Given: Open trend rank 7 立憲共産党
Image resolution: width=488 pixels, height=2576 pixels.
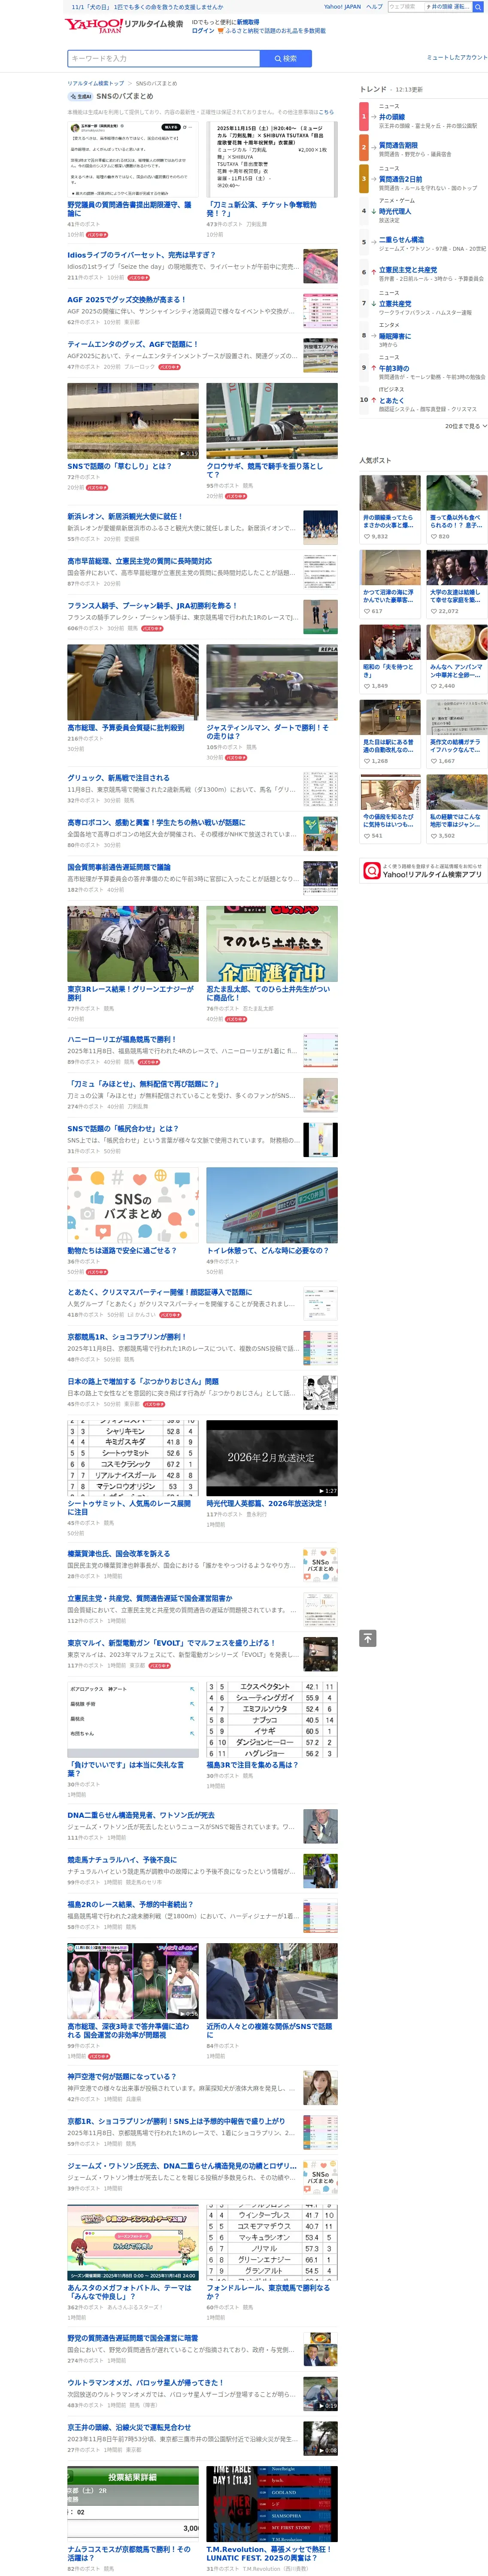Looking at the screenshot, I should (x=395, y=304).
